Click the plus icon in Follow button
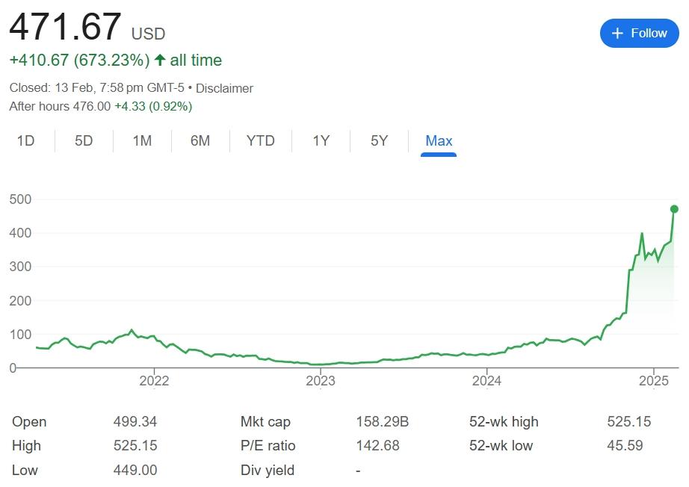The height and width of the screenshot is (487, 689). [x=617, y=33]
